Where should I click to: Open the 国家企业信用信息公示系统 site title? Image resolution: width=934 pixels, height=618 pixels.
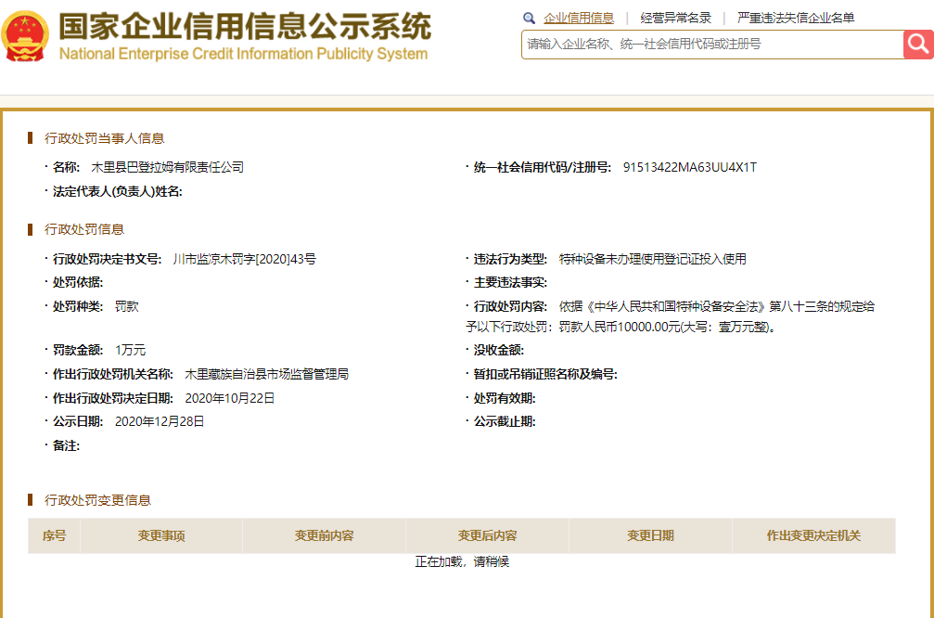tap(245, 26)
